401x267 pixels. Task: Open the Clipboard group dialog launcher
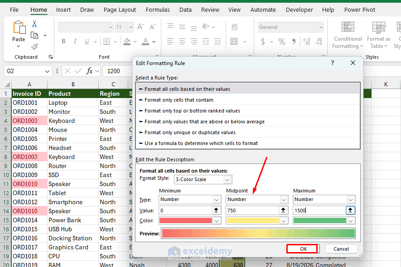click(x=51, y=57)
